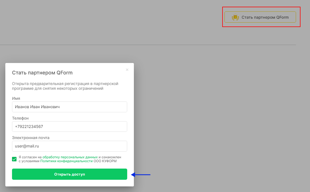
Task: Click the 'Телефон' phone input field
Action: (70, 127)
